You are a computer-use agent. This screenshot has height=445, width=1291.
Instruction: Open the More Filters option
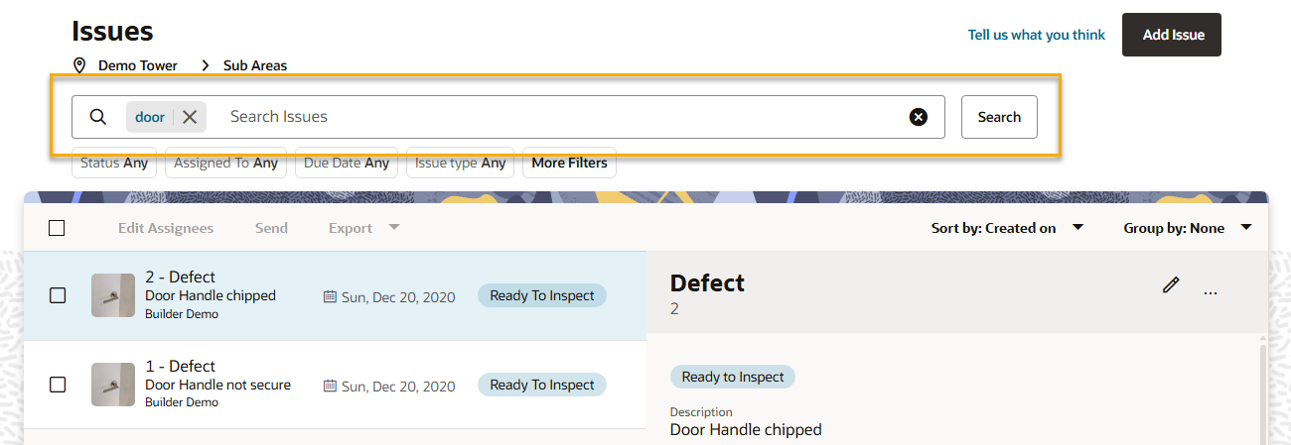tap(569, 163)
